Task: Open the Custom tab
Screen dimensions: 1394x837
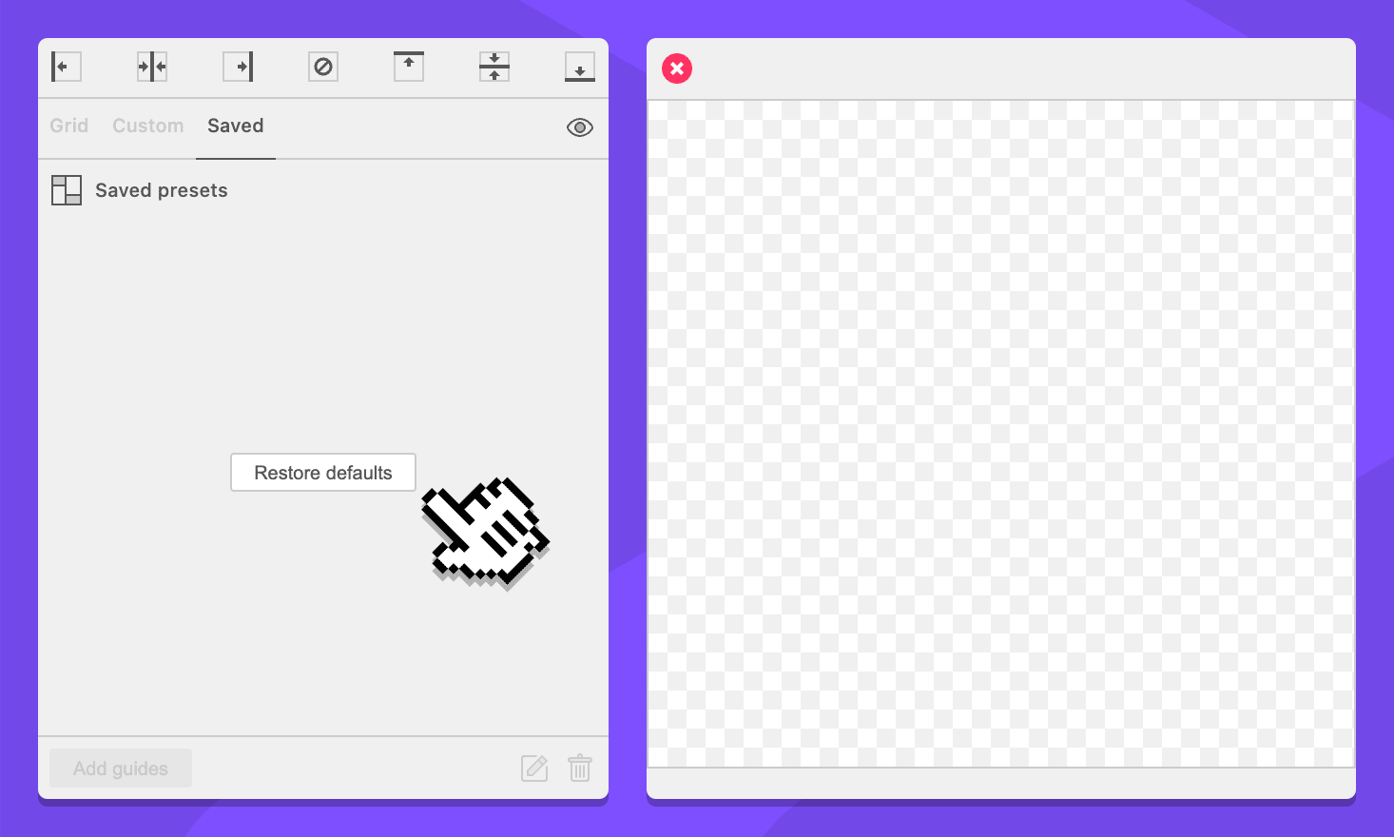Action: pos(147,126)
